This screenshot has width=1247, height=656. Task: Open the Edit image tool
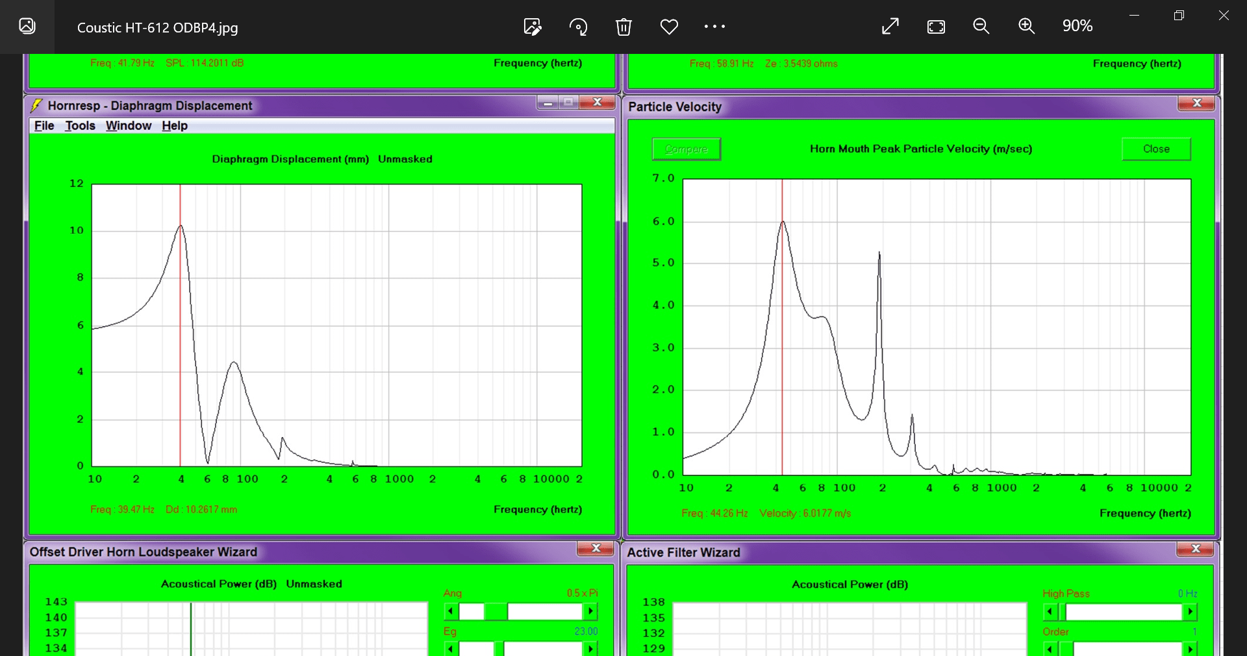click(533, 27)
